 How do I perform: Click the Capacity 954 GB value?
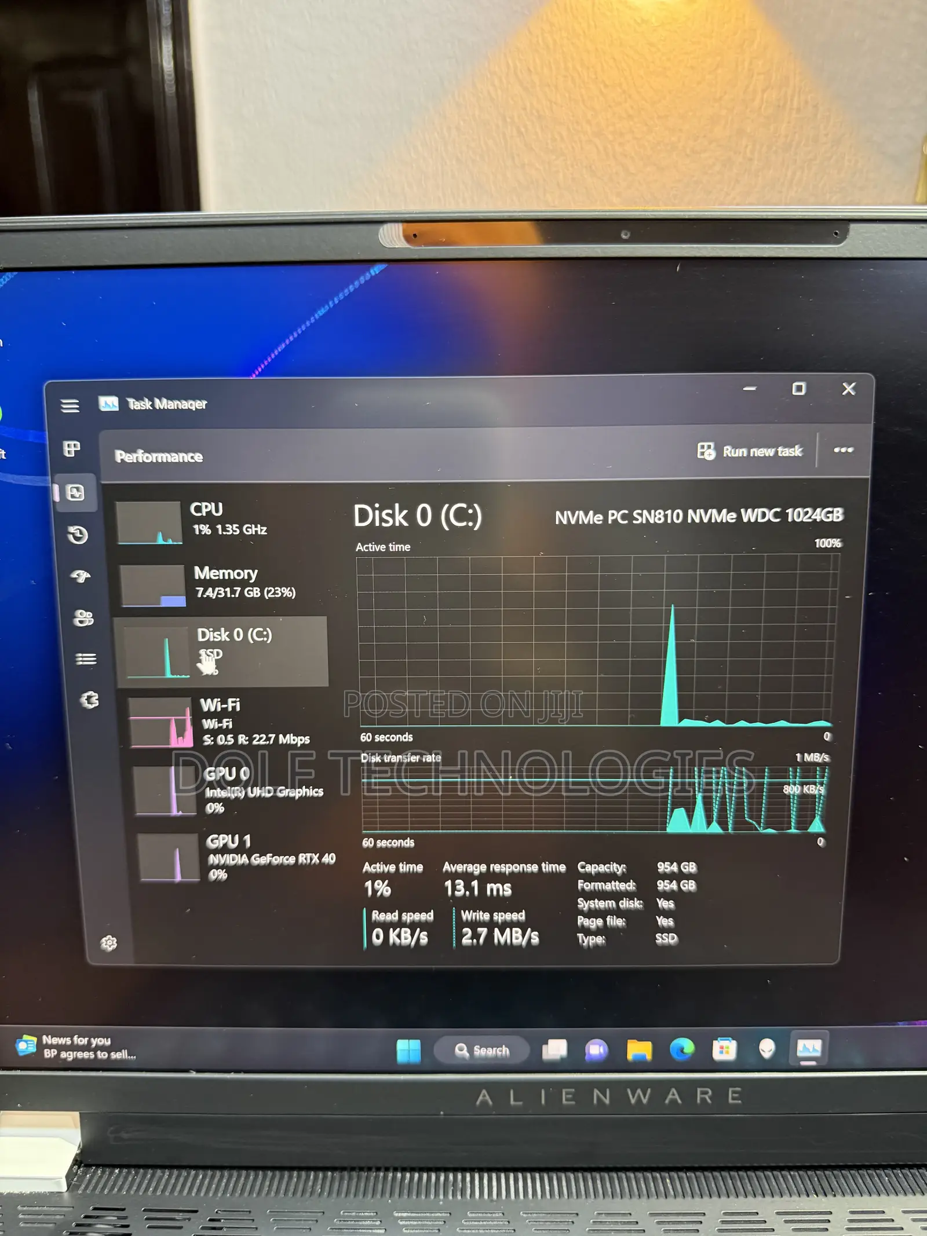tap(676, 867)
